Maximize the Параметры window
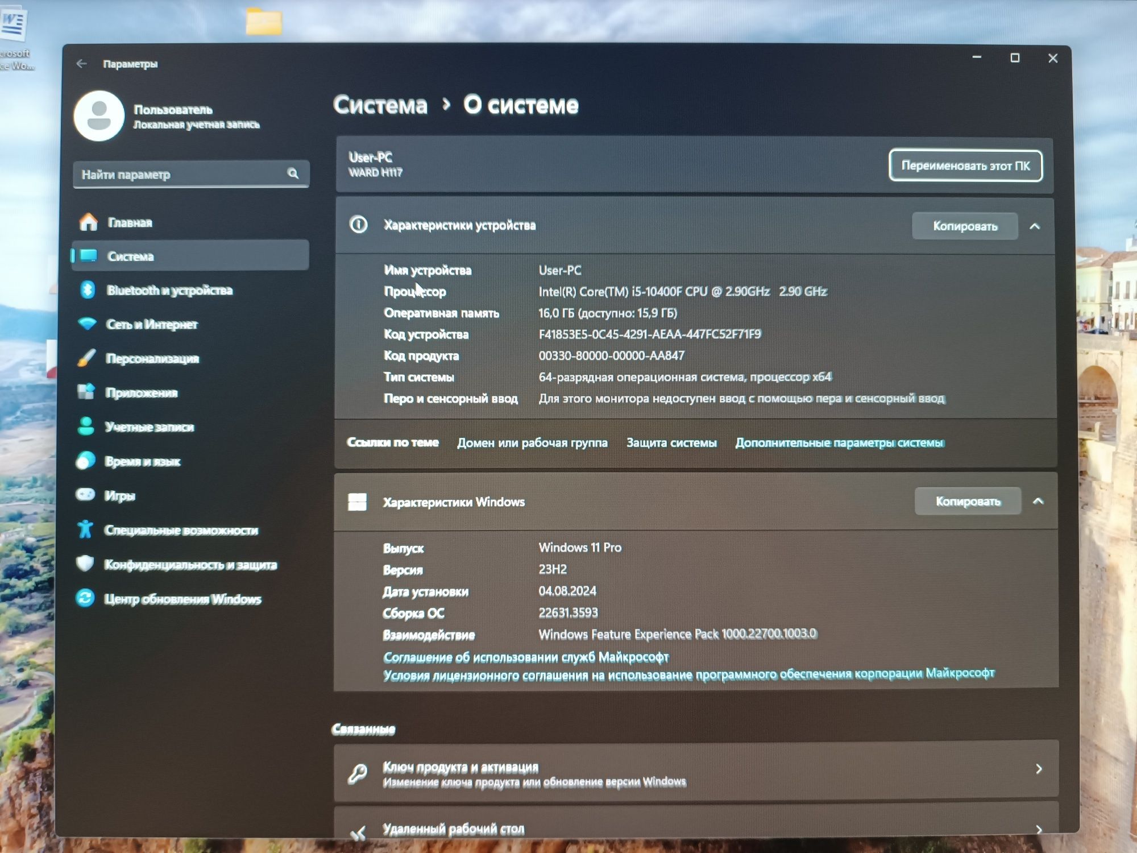The width and height of the screenshot is (1137, 853). [1015, 57]
